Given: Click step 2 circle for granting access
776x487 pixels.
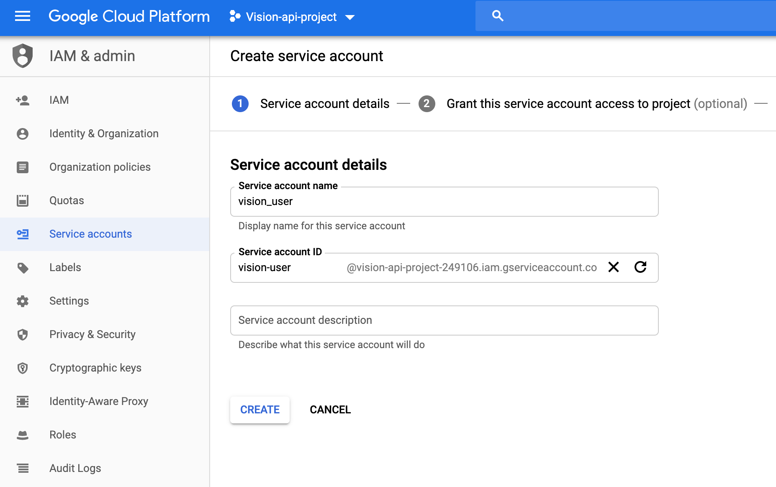Looking at the screenshot, I should 427,104.
